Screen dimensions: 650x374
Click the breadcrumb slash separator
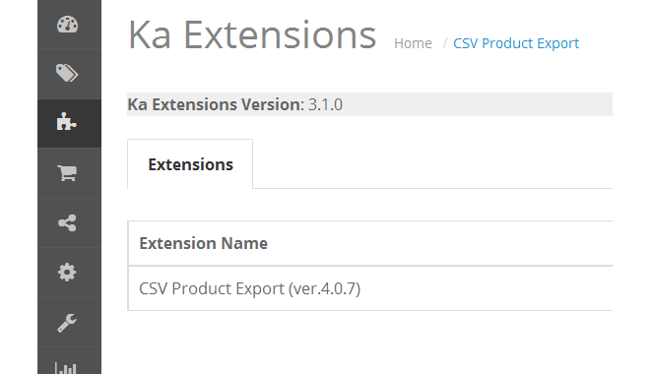(445, 43)
